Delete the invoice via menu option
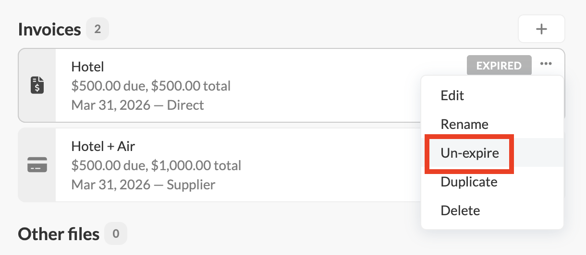This screenshot has height=255, width=586. click(x=460, y=210)
